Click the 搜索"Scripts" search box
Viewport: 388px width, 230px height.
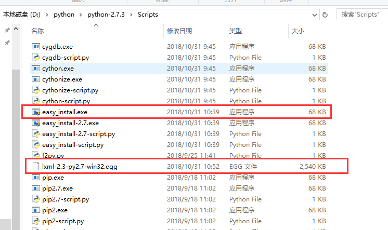click(361, 15)
